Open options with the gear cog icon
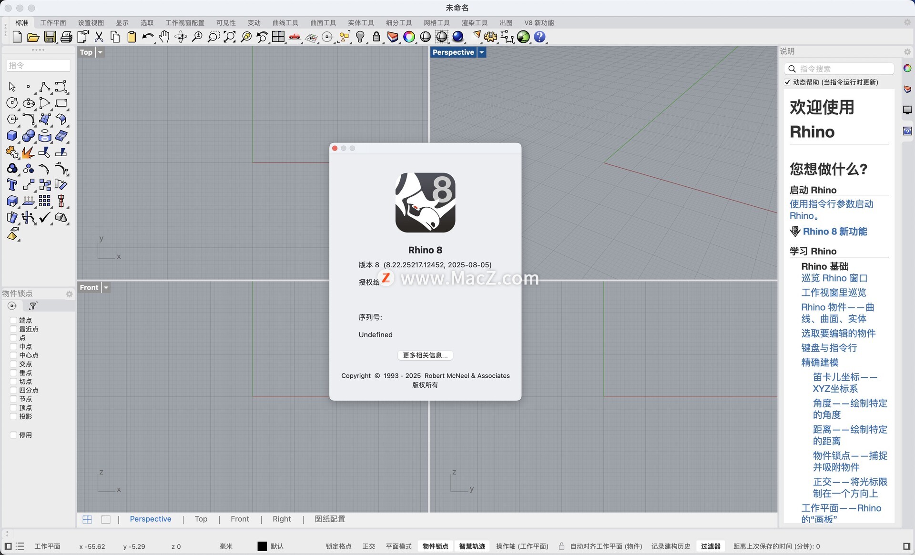This screenshot has width=915, height=555. point(490,37)
